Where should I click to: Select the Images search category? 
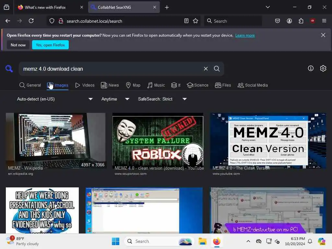(58, 85)
